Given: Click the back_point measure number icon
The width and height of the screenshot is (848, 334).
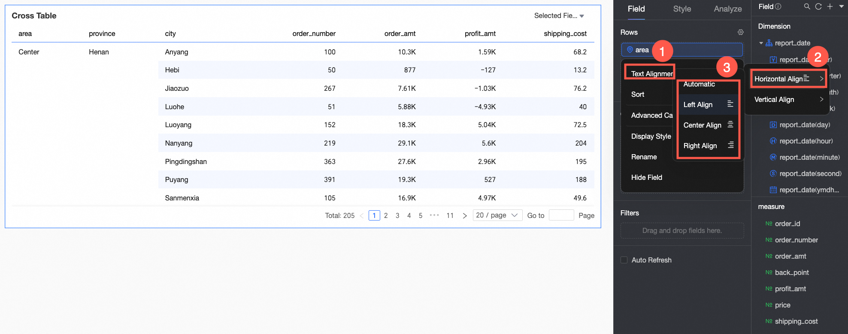Looking at the screenshot, I should [x=769, y=272].
